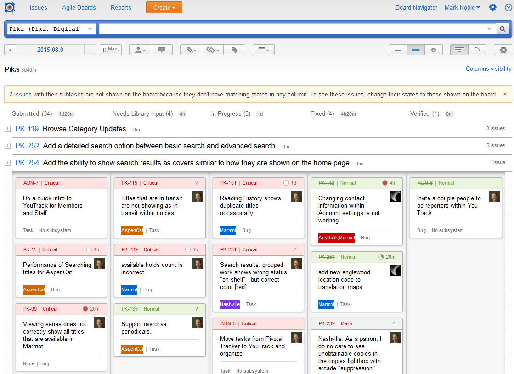Open the search history dropdown arrow

click(x=489, y=29)
